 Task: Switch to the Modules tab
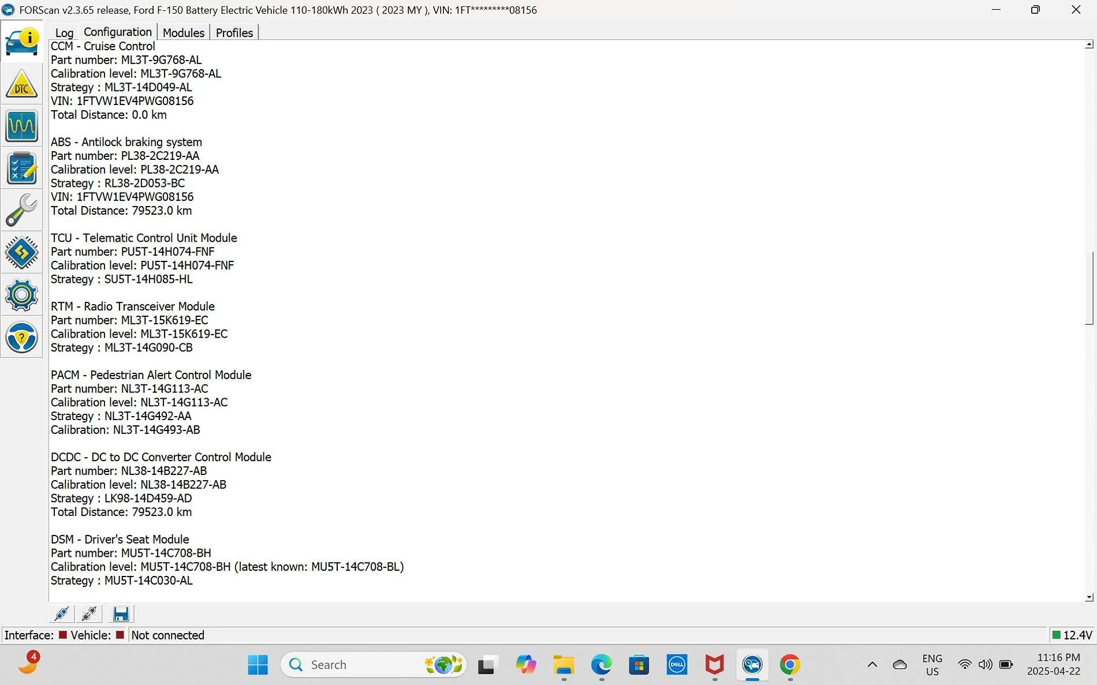click(184, 33)
